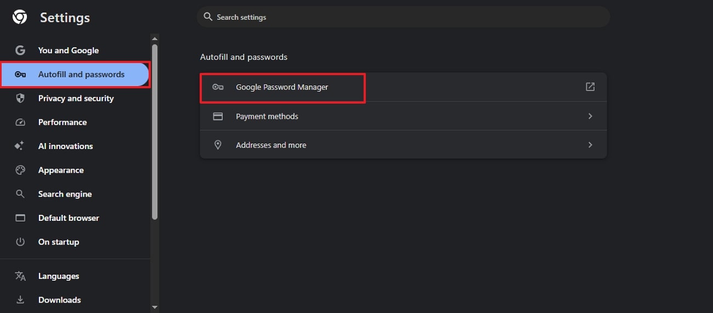Open Addresses and more page

[403, 145]
